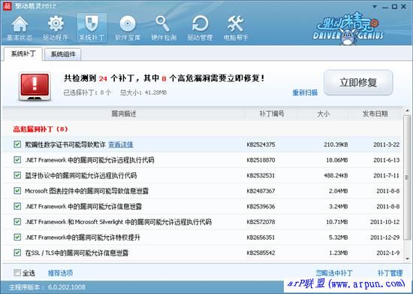Click the 重新扫描 link

click(305, 92)
